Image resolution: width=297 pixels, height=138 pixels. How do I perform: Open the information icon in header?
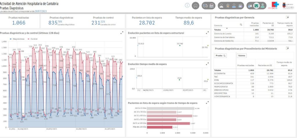187,6
